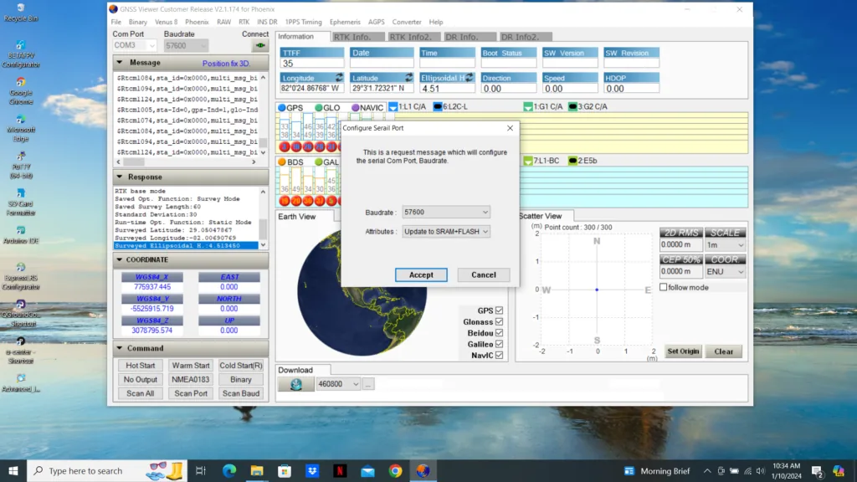Click the Scan Baud button
This screenshot has height=482, width=857.
tap(241, 393)
